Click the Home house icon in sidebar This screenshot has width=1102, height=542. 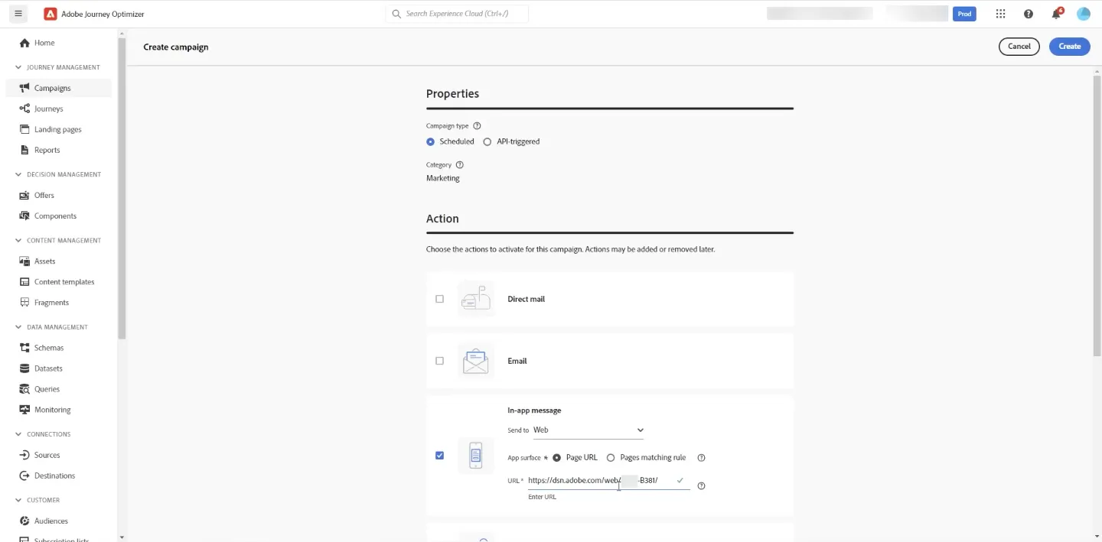click(24, 43)
